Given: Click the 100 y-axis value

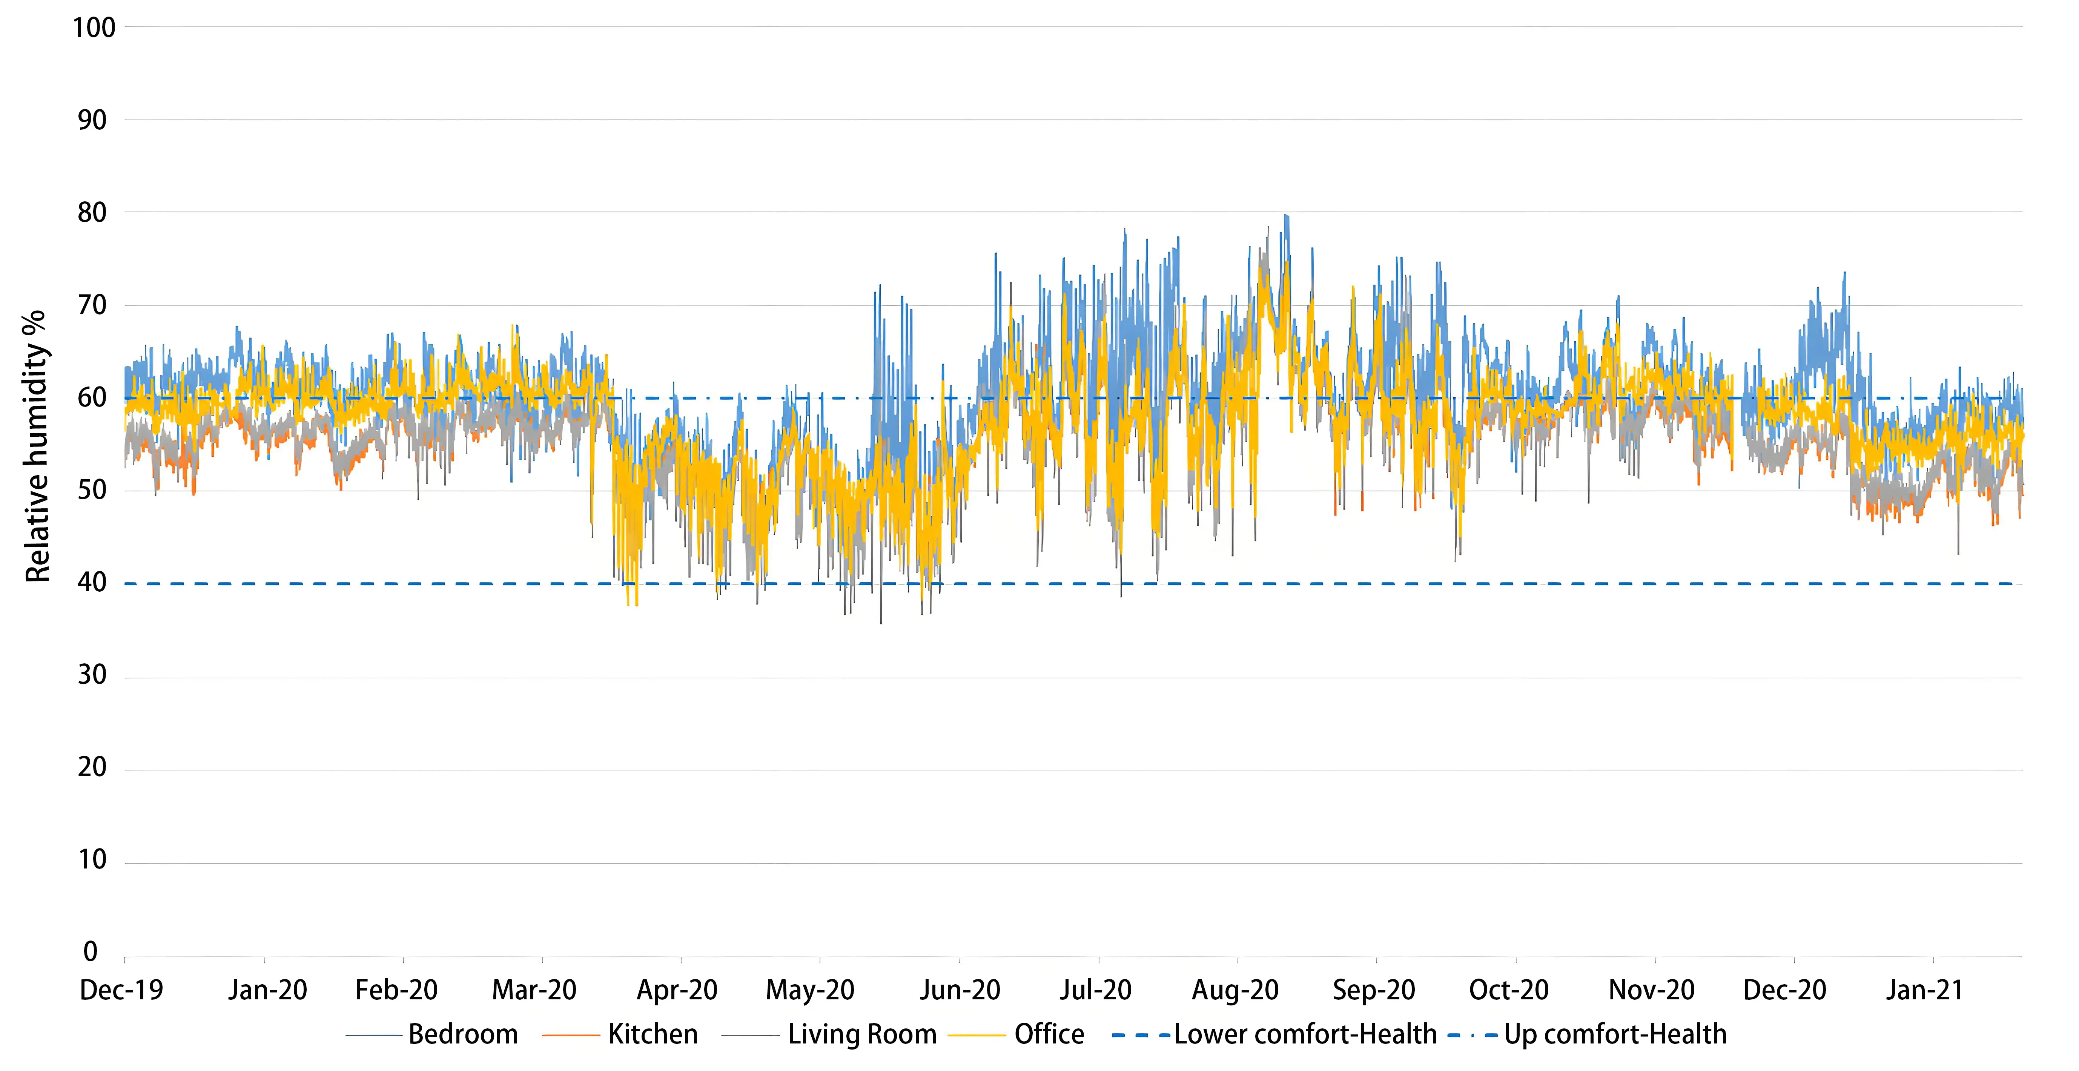Looking at the screenshot, I should 94,28.
